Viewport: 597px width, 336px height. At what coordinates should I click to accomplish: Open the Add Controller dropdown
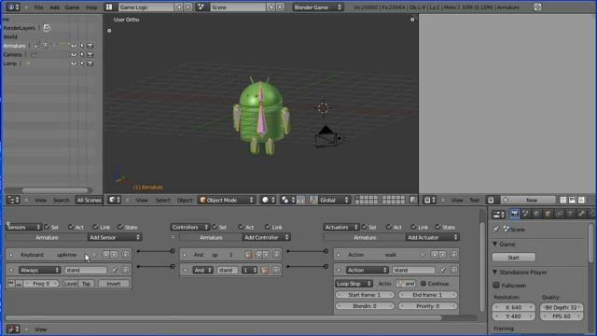click(267, 237)
